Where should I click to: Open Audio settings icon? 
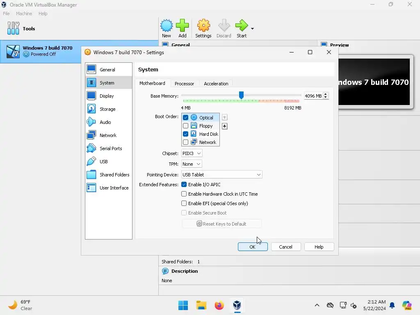pos(91,122)
